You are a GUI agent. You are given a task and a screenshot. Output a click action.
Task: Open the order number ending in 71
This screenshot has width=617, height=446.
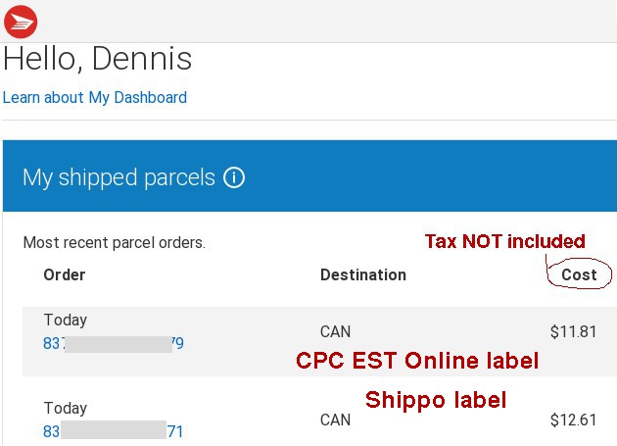pyautogui.click(x=113, y=431)
